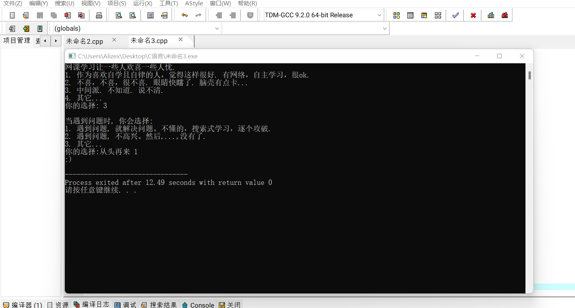Click the bar-chart profile analysis icon
Viewport: 575px width, 308px height.
tap(491, 15)
